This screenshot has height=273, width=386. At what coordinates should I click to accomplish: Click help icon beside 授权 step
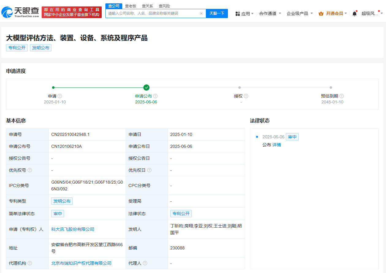246,96
